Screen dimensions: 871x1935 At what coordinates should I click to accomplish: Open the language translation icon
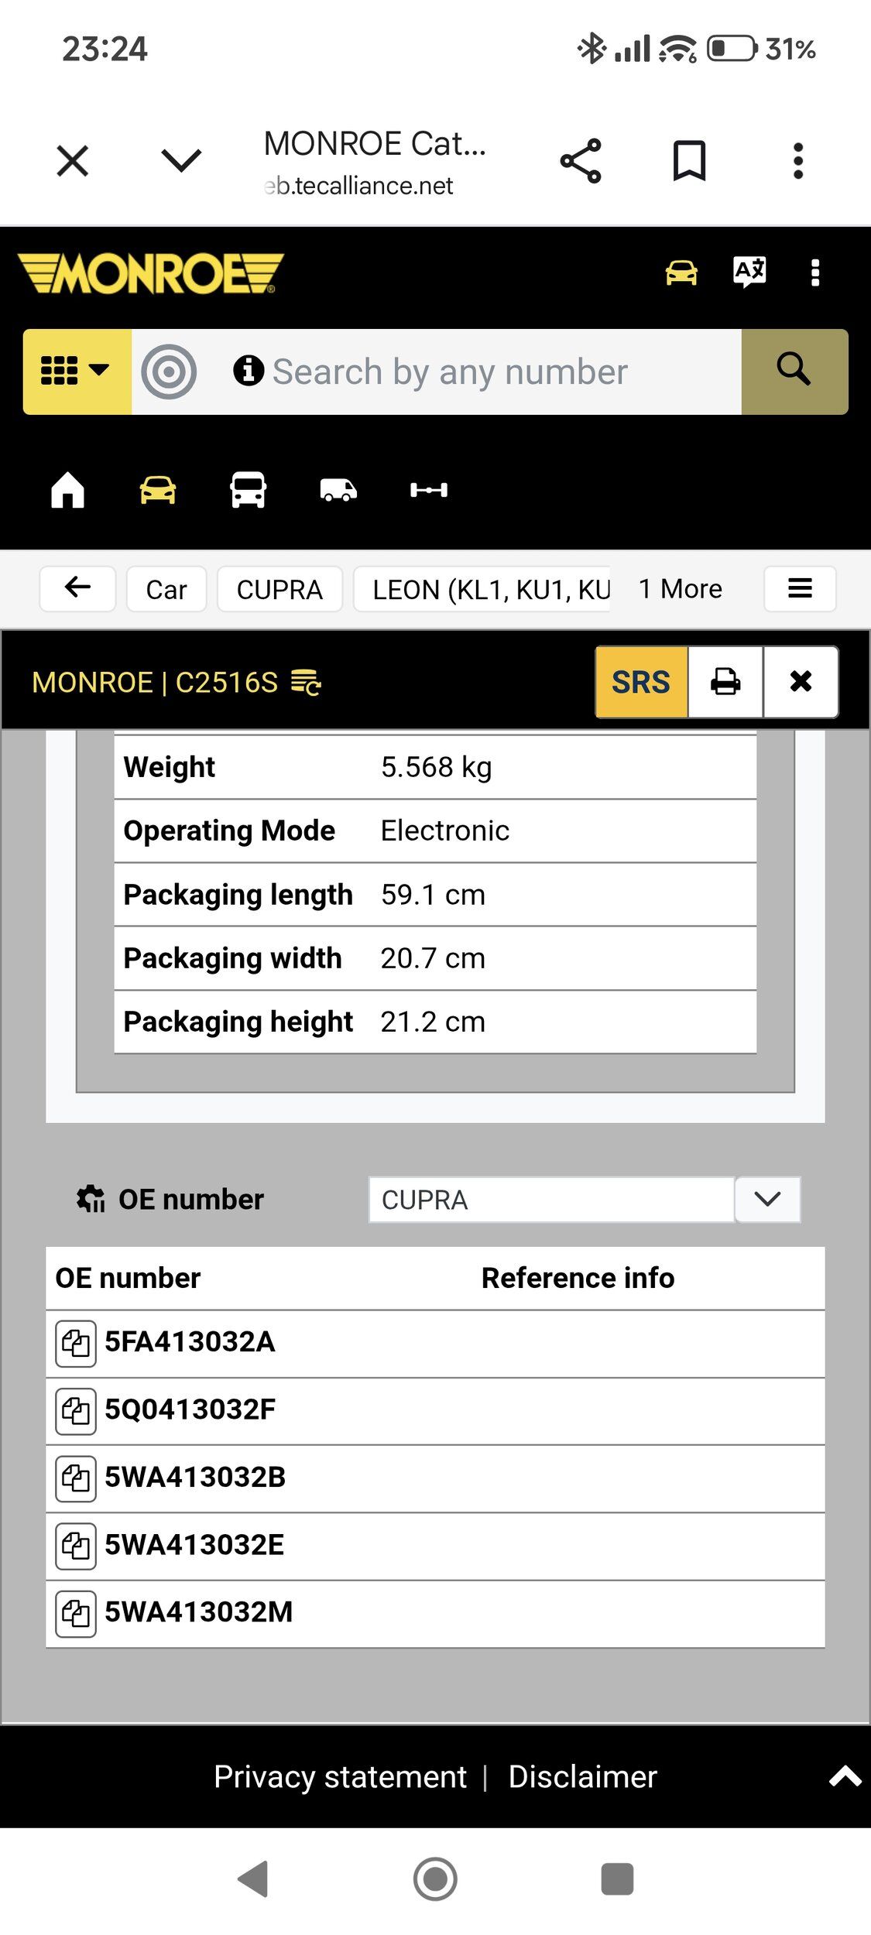click(x=749, y=272)
